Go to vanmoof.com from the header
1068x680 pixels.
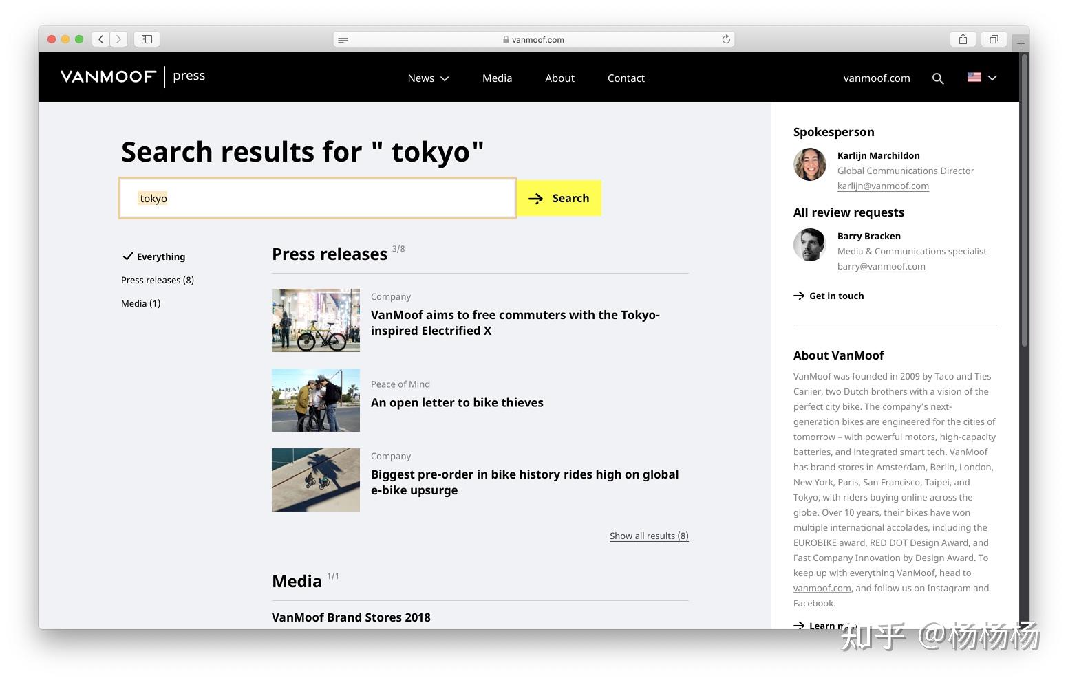[x=877, y=78]
